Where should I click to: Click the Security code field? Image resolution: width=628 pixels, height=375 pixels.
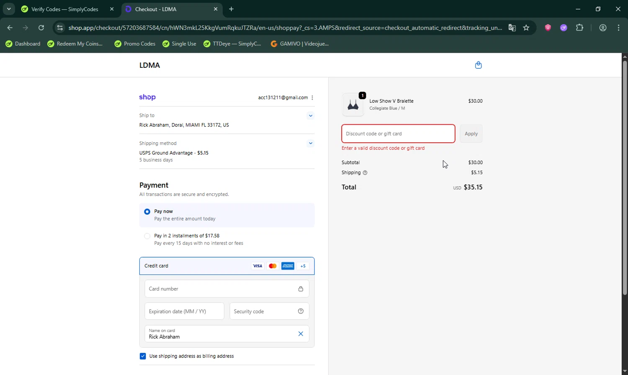click(x=269, y=311)
